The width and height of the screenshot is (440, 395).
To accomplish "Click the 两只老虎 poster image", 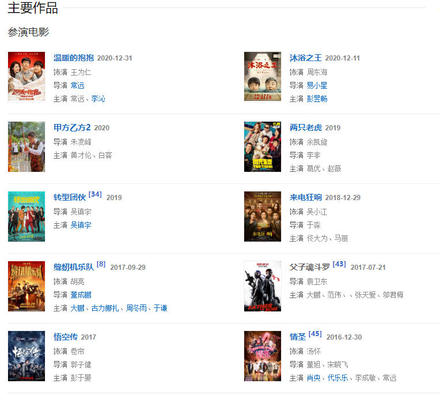I will coord(263,146).
